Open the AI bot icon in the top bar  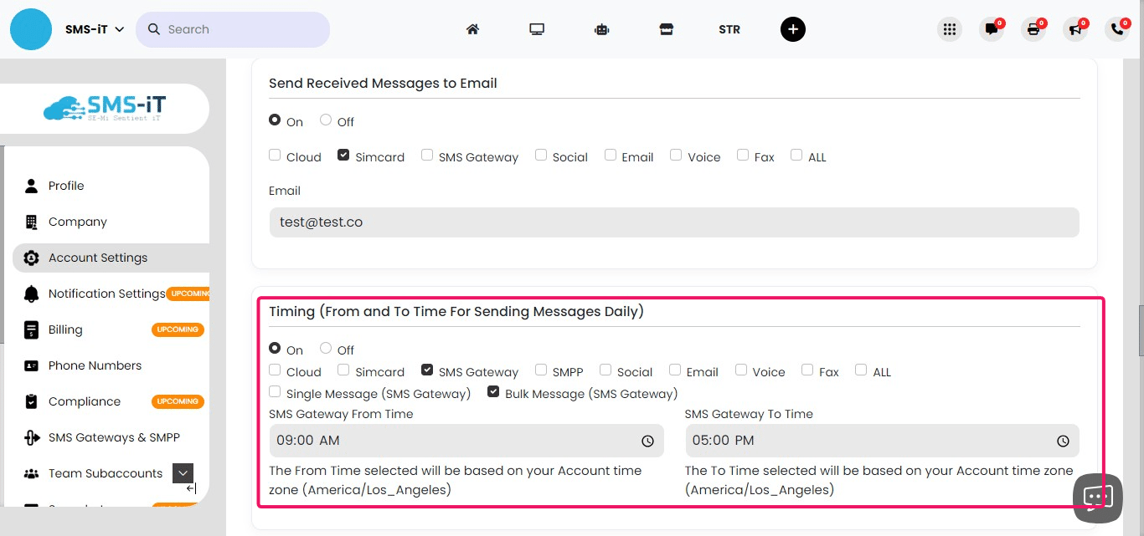(601, 28)
